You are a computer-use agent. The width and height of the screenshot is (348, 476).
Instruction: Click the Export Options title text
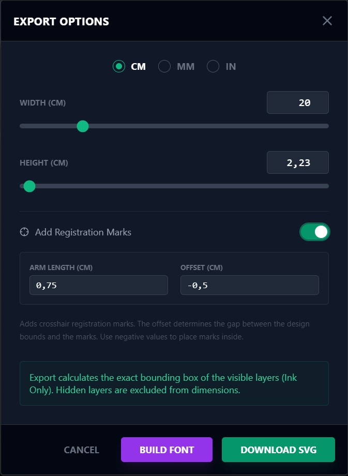coord(61,22)
